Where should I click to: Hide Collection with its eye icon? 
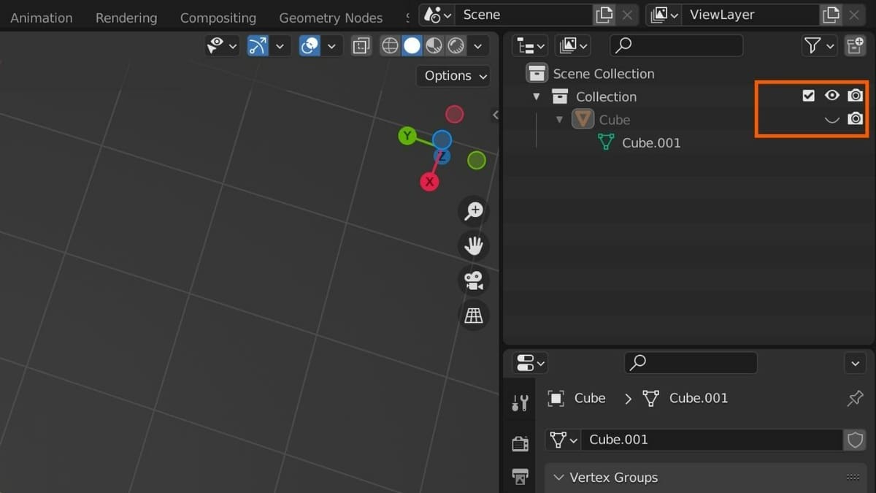coord(831,96)
